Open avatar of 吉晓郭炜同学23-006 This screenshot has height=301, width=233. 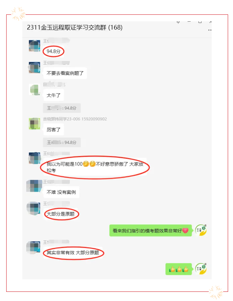pos(34,124)
